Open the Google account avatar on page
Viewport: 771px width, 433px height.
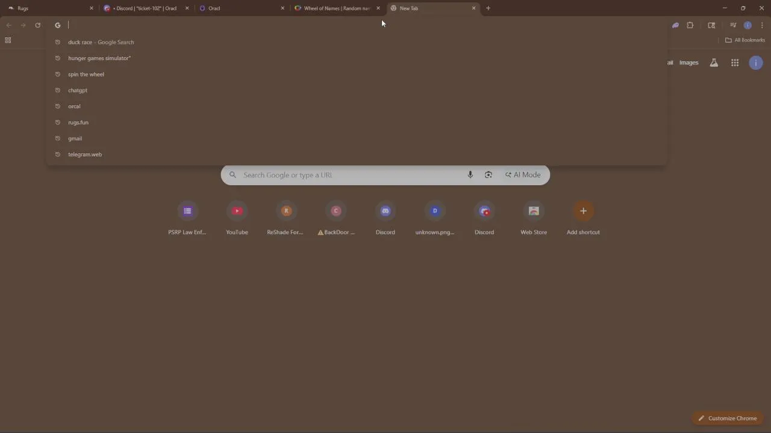click(x=756, y=63)
